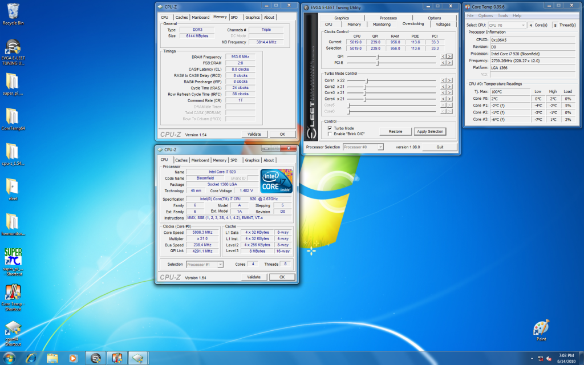Click the QPI increase arrow stepper
This screenshot has width=584, height=365.
click(449, 56)
